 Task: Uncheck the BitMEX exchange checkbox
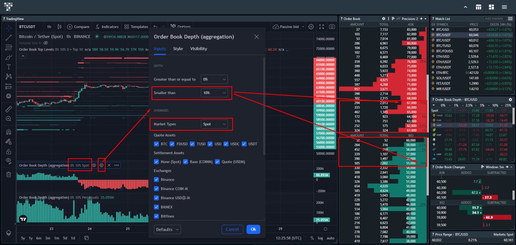click(x=157, y=207)
